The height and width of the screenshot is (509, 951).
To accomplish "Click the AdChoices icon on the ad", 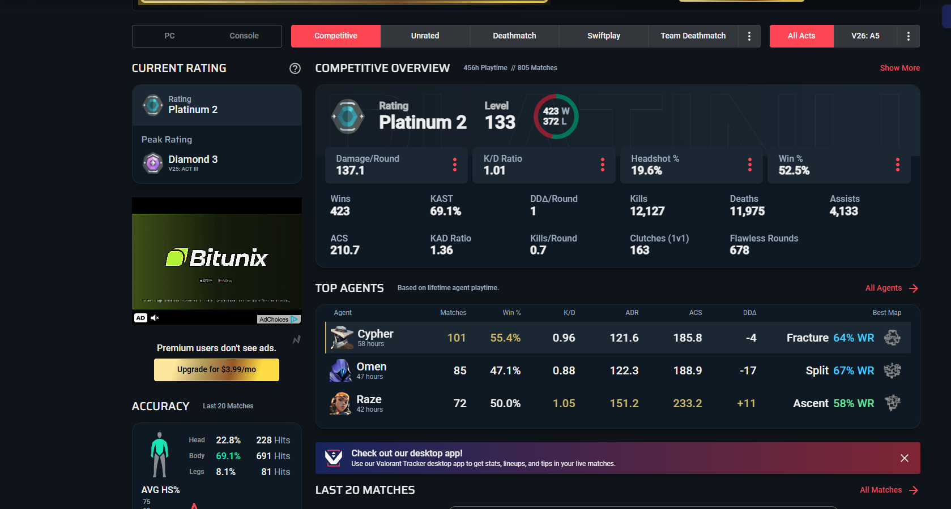I will [295, 320].
